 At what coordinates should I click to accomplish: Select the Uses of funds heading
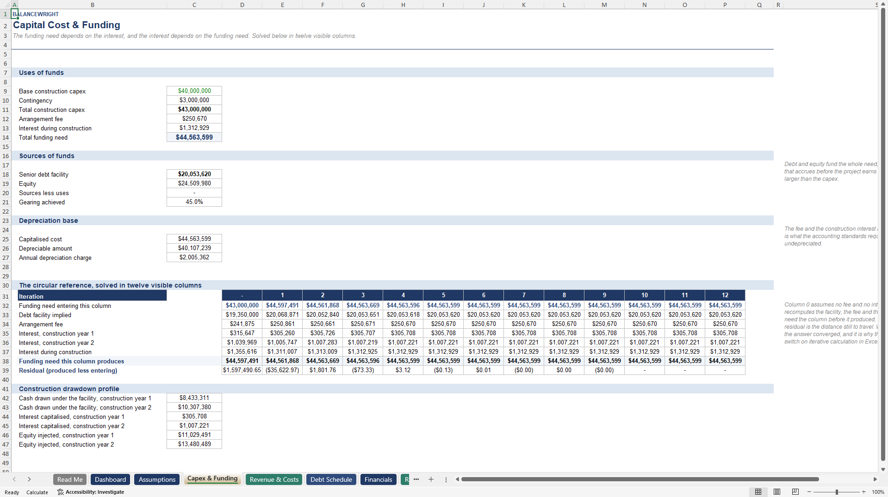[x=41, y=73]
